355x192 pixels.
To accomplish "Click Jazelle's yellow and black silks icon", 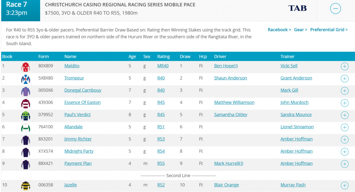I will click(26, 185).
